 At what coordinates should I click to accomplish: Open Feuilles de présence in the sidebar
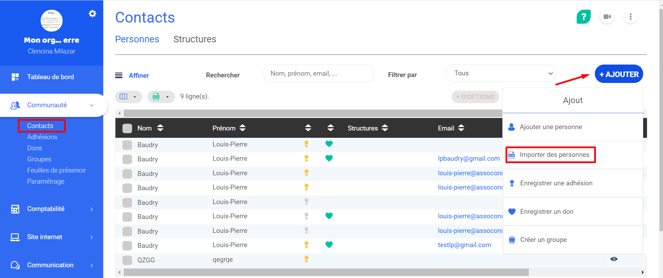56,170
